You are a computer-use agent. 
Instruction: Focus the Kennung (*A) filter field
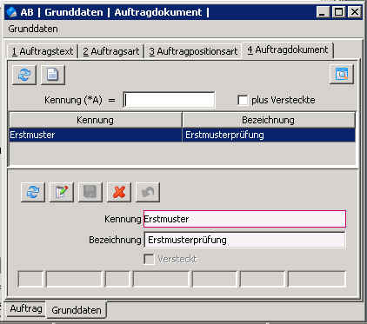pyautogui.click(x=169, y=100)
